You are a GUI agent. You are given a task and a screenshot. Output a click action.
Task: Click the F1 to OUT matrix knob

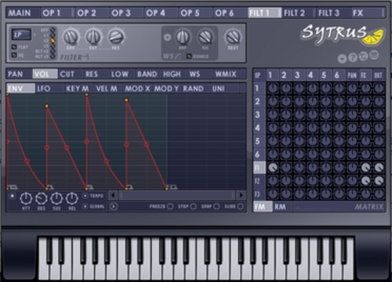tap(379, 168)
